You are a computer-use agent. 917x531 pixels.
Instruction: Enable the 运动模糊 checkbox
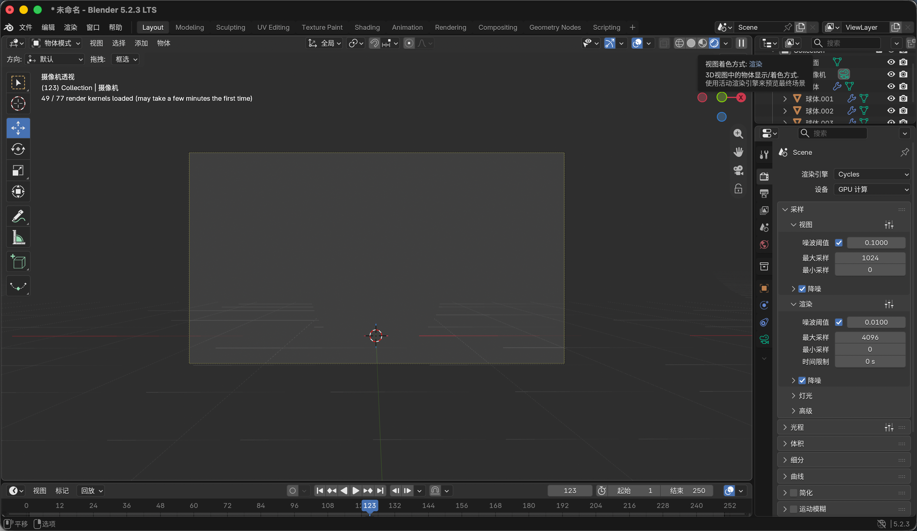click(793, 509)
